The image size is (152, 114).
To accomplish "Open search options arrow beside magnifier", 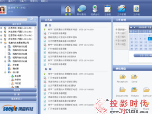I will (x=35, y=20).
